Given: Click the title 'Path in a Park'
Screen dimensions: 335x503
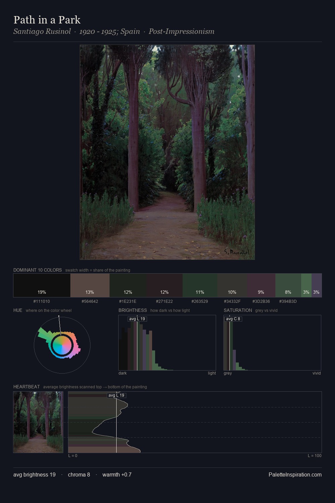Looking at the screenshot, I should tap(47, 20).
